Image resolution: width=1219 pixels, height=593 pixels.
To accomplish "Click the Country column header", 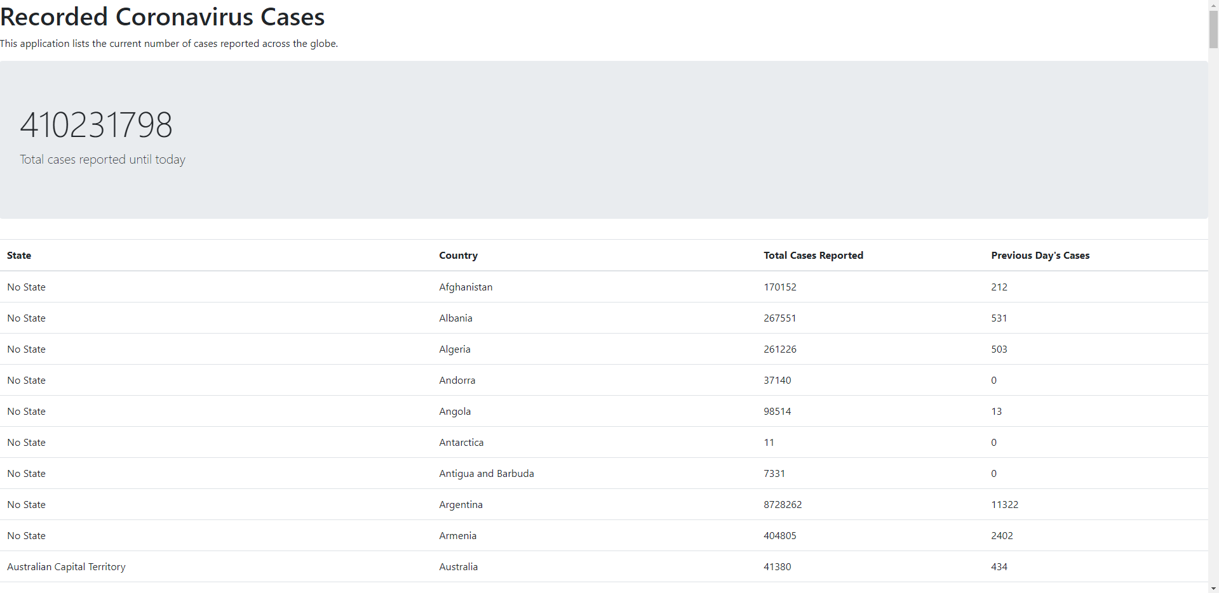I will [458, 255].
